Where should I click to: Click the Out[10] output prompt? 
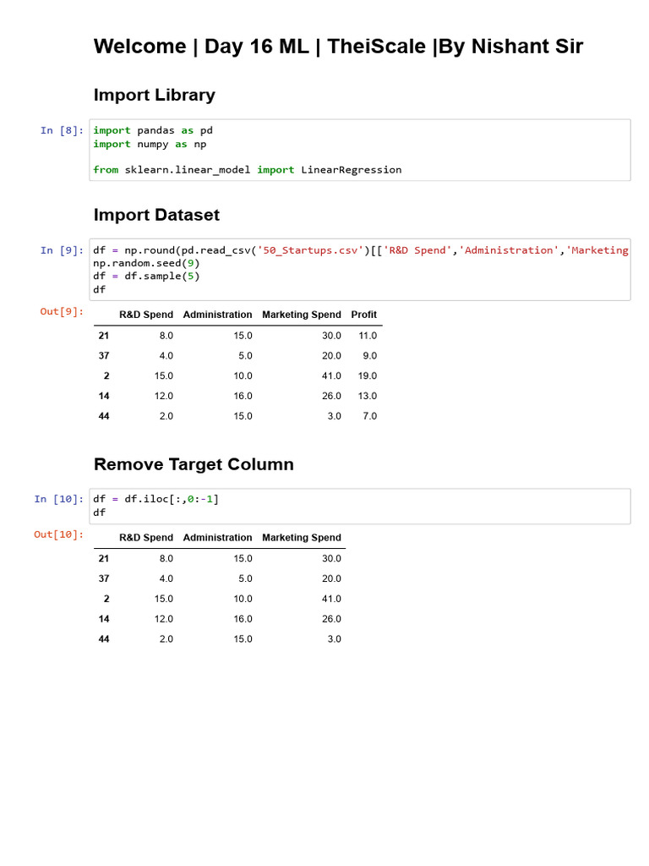click(x=59, y=534)
